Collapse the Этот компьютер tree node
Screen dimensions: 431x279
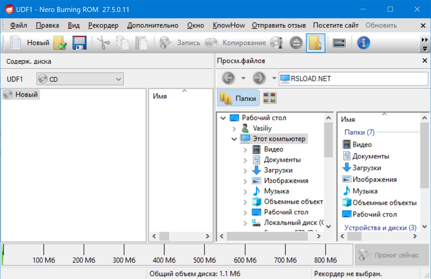tap(234, 139)
